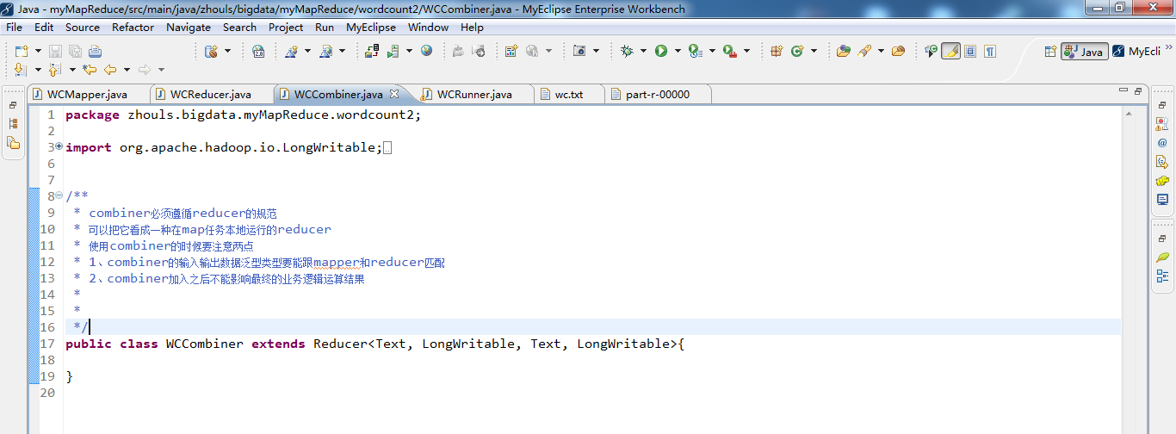Expand the folded import block at line 3
Screen dimensions: 1176x434
[x=59, y=147]
